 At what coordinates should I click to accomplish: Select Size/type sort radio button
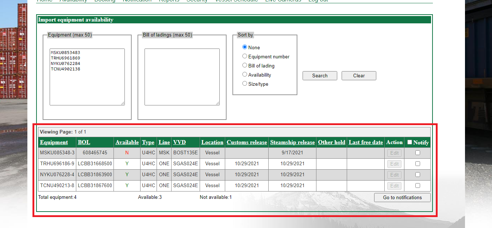coord(245,84)
